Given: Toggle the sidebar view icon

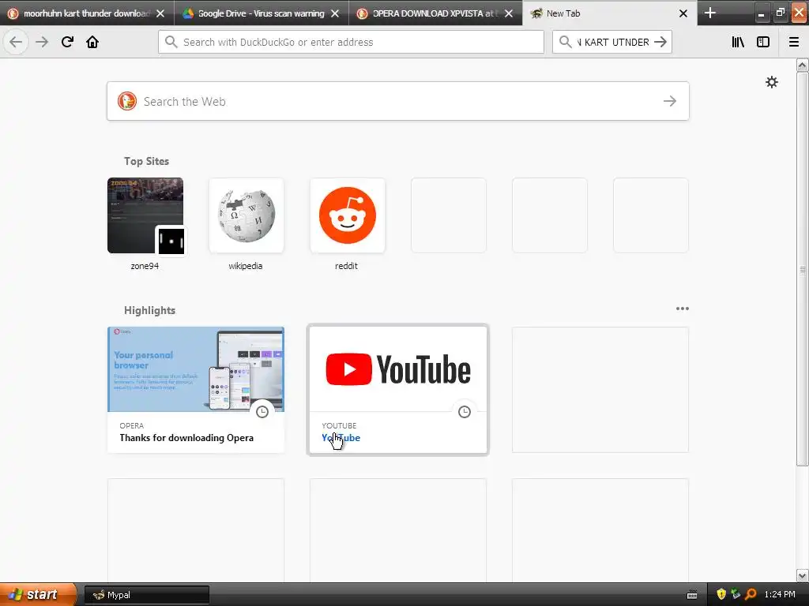Looking at the screenshot, I should [x=763, y=42].
